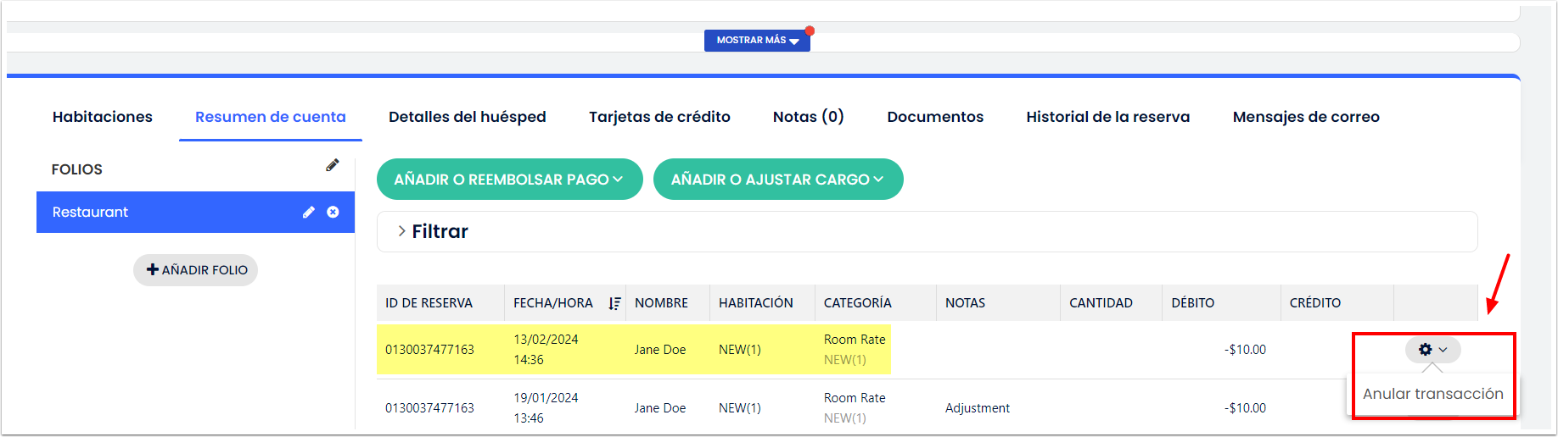The image size is (1558, 437).
Task: Switch to the Habitaciones tab
Action: point(103,117)
